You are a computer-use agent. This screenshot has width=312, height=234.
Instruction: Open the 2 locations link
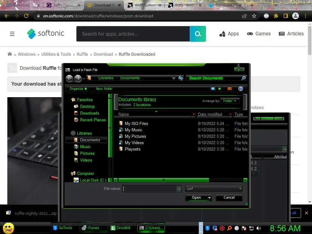(142, 105)
